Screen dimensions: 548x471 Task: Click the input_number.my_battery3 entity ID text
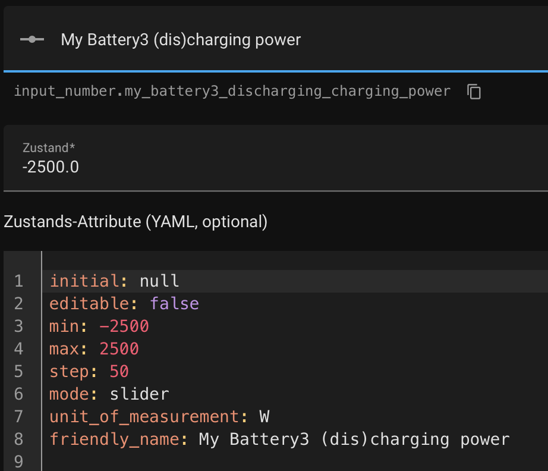(232, 92)
